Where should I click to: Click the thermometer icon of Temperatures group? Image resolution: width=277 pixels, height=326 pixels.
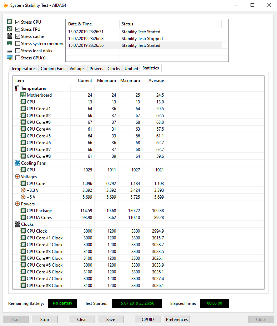coord(17,88)
